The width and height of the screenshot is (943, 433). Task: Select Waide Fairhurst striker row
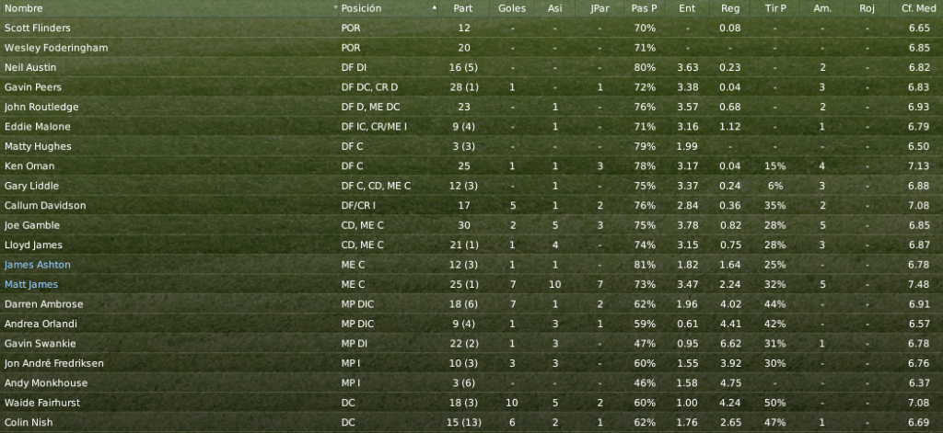coord(471,403)
